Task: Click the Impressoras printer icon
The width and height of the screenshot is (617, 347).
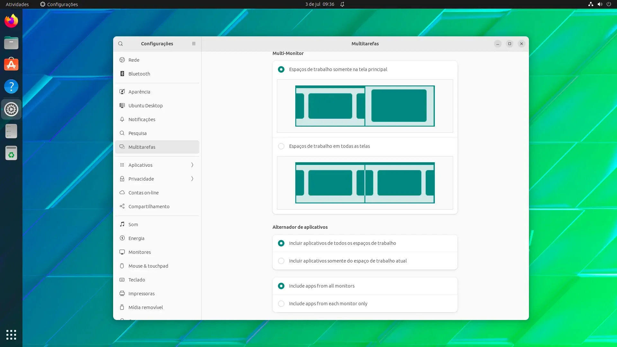Action: pos(122,293)
